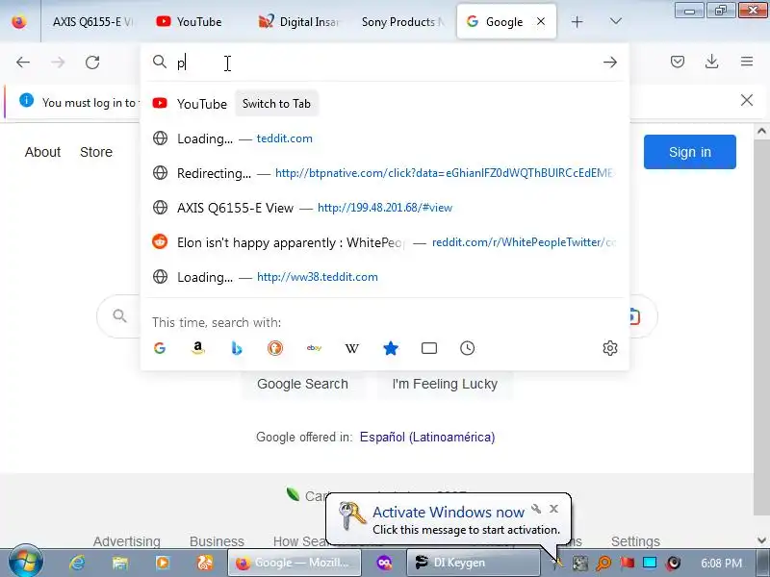Viewport: 770px width, 577px height.
Task: Launch Internet Explorer from taskbar
Action: click(x=77, y=563)
